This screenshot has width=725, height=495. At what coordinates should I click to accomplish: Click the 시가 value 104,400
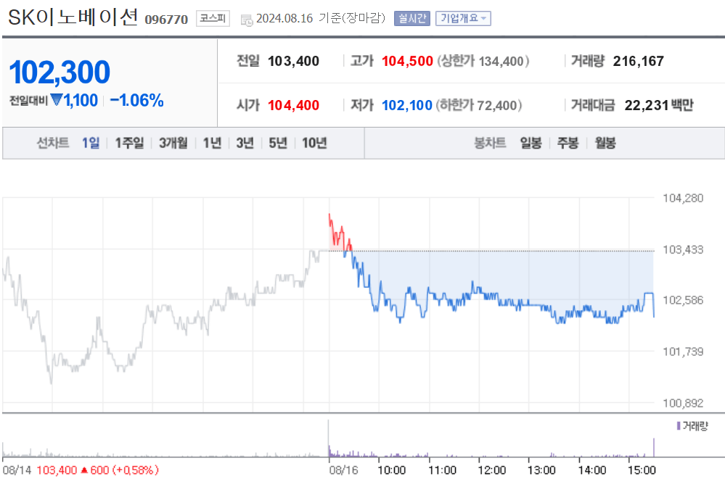point(294,105)
